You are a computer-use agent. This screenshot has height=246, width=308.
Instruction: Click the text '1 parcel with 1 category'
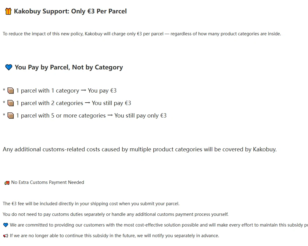pos(48,91)
